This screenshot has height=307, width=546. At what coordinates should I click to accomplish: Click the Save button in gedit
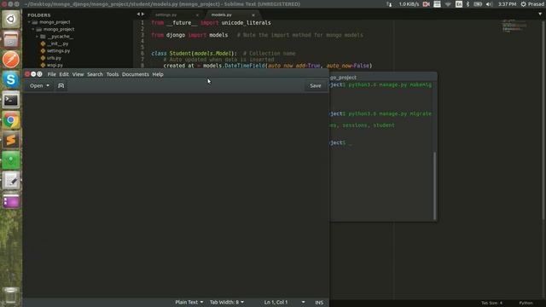pos(315,85)
